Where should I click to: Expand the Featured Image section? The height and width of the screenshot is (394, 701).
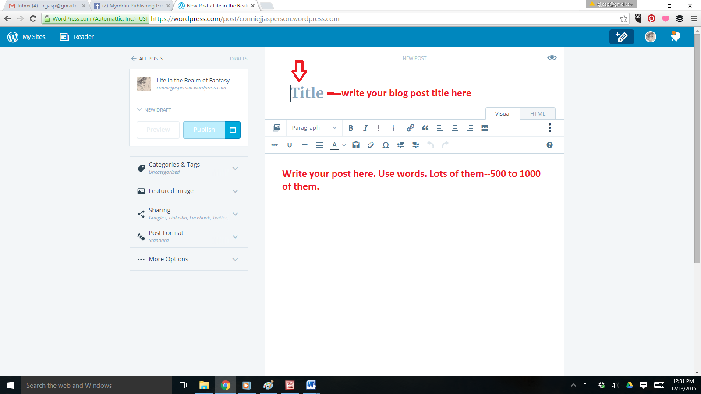188,191
